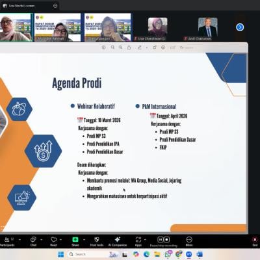Pause the meeting recording
Screen dimensions: 260x260
pos(161,239)
